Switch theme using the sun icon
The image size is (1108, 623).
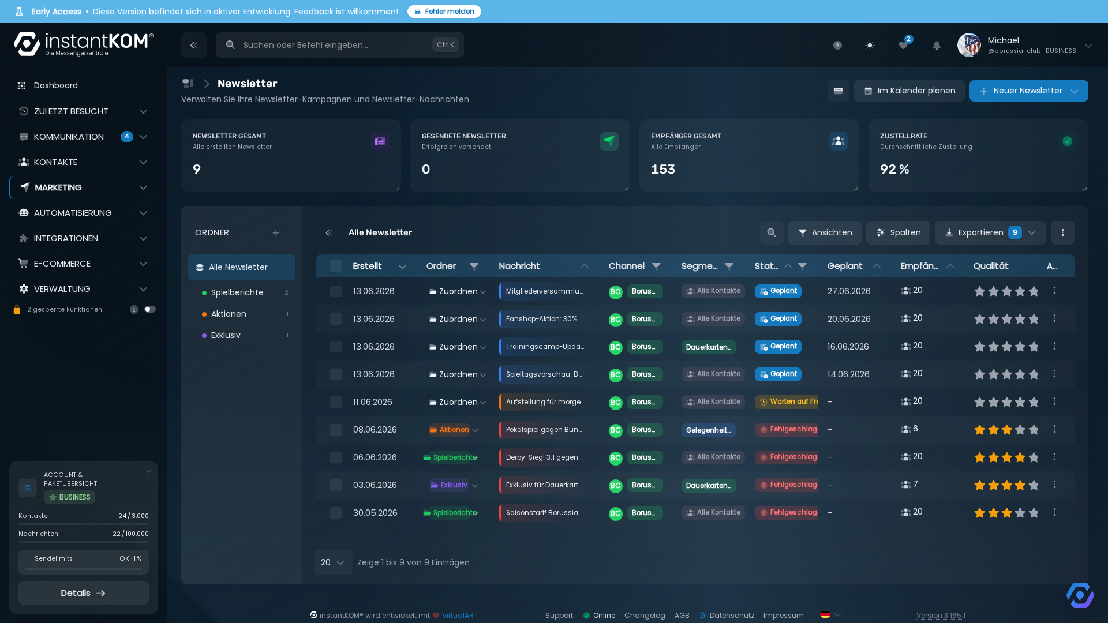870,45
